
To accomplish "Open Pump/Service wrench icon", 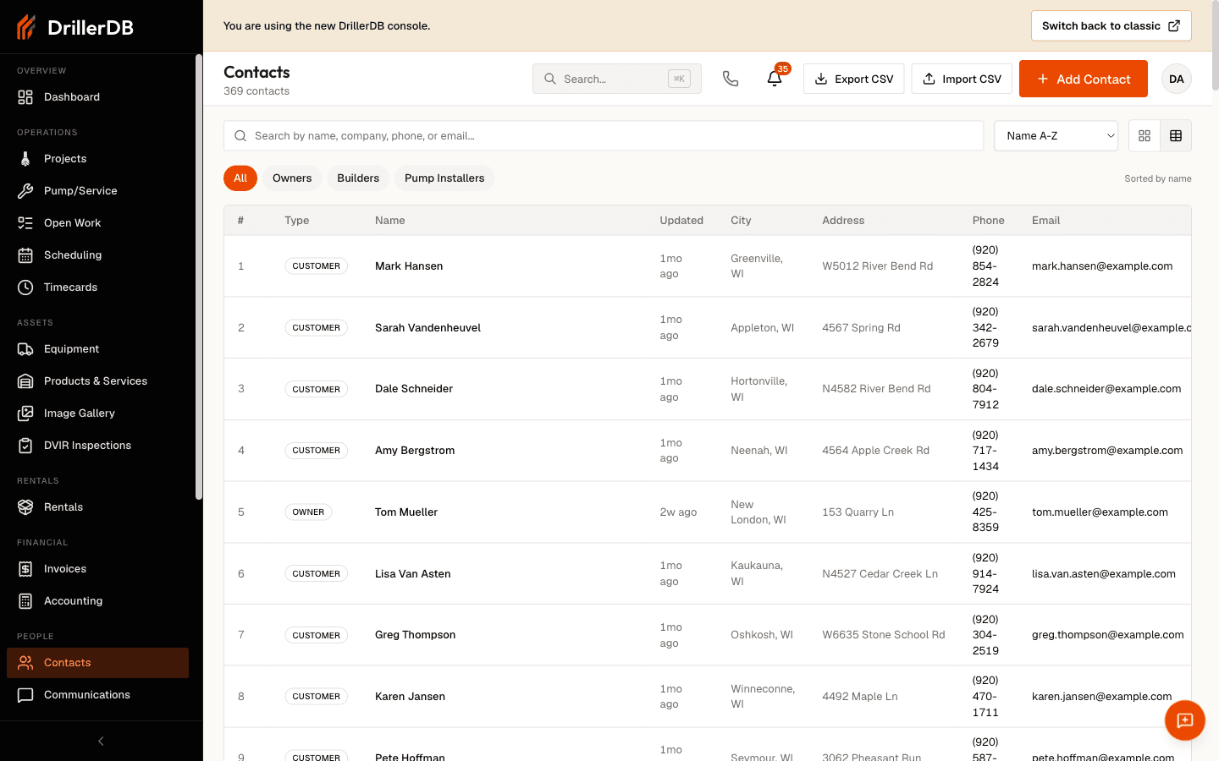I will [x=25, y=191].
